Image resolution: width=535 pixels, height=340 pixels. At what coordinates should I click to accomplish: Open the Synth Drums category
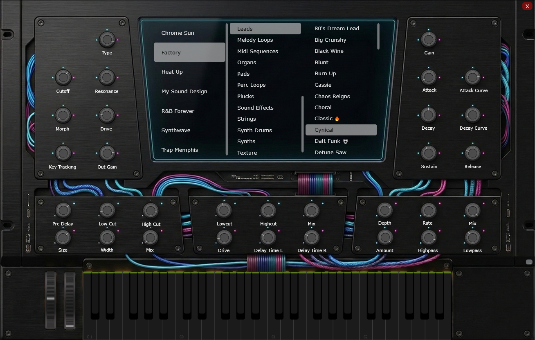click(x=254, y=130)
